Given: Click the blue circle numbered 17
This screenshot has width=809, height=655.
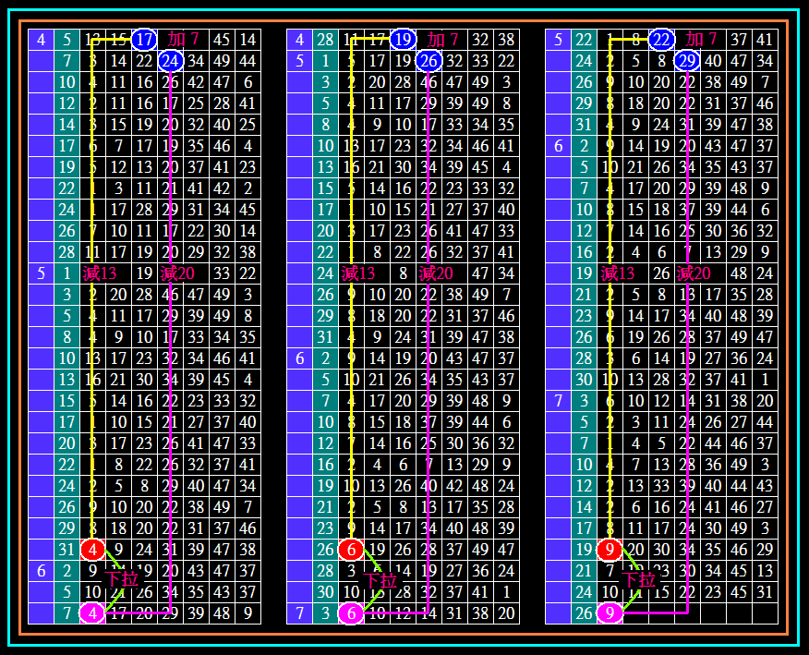Looking at the screenshot, I should pyautogui.click(x=144, y=40).
